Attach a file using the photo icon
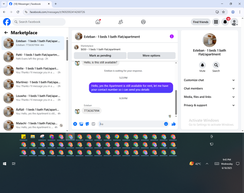Viewport: 244px width, 193px height. coord(81,124)
